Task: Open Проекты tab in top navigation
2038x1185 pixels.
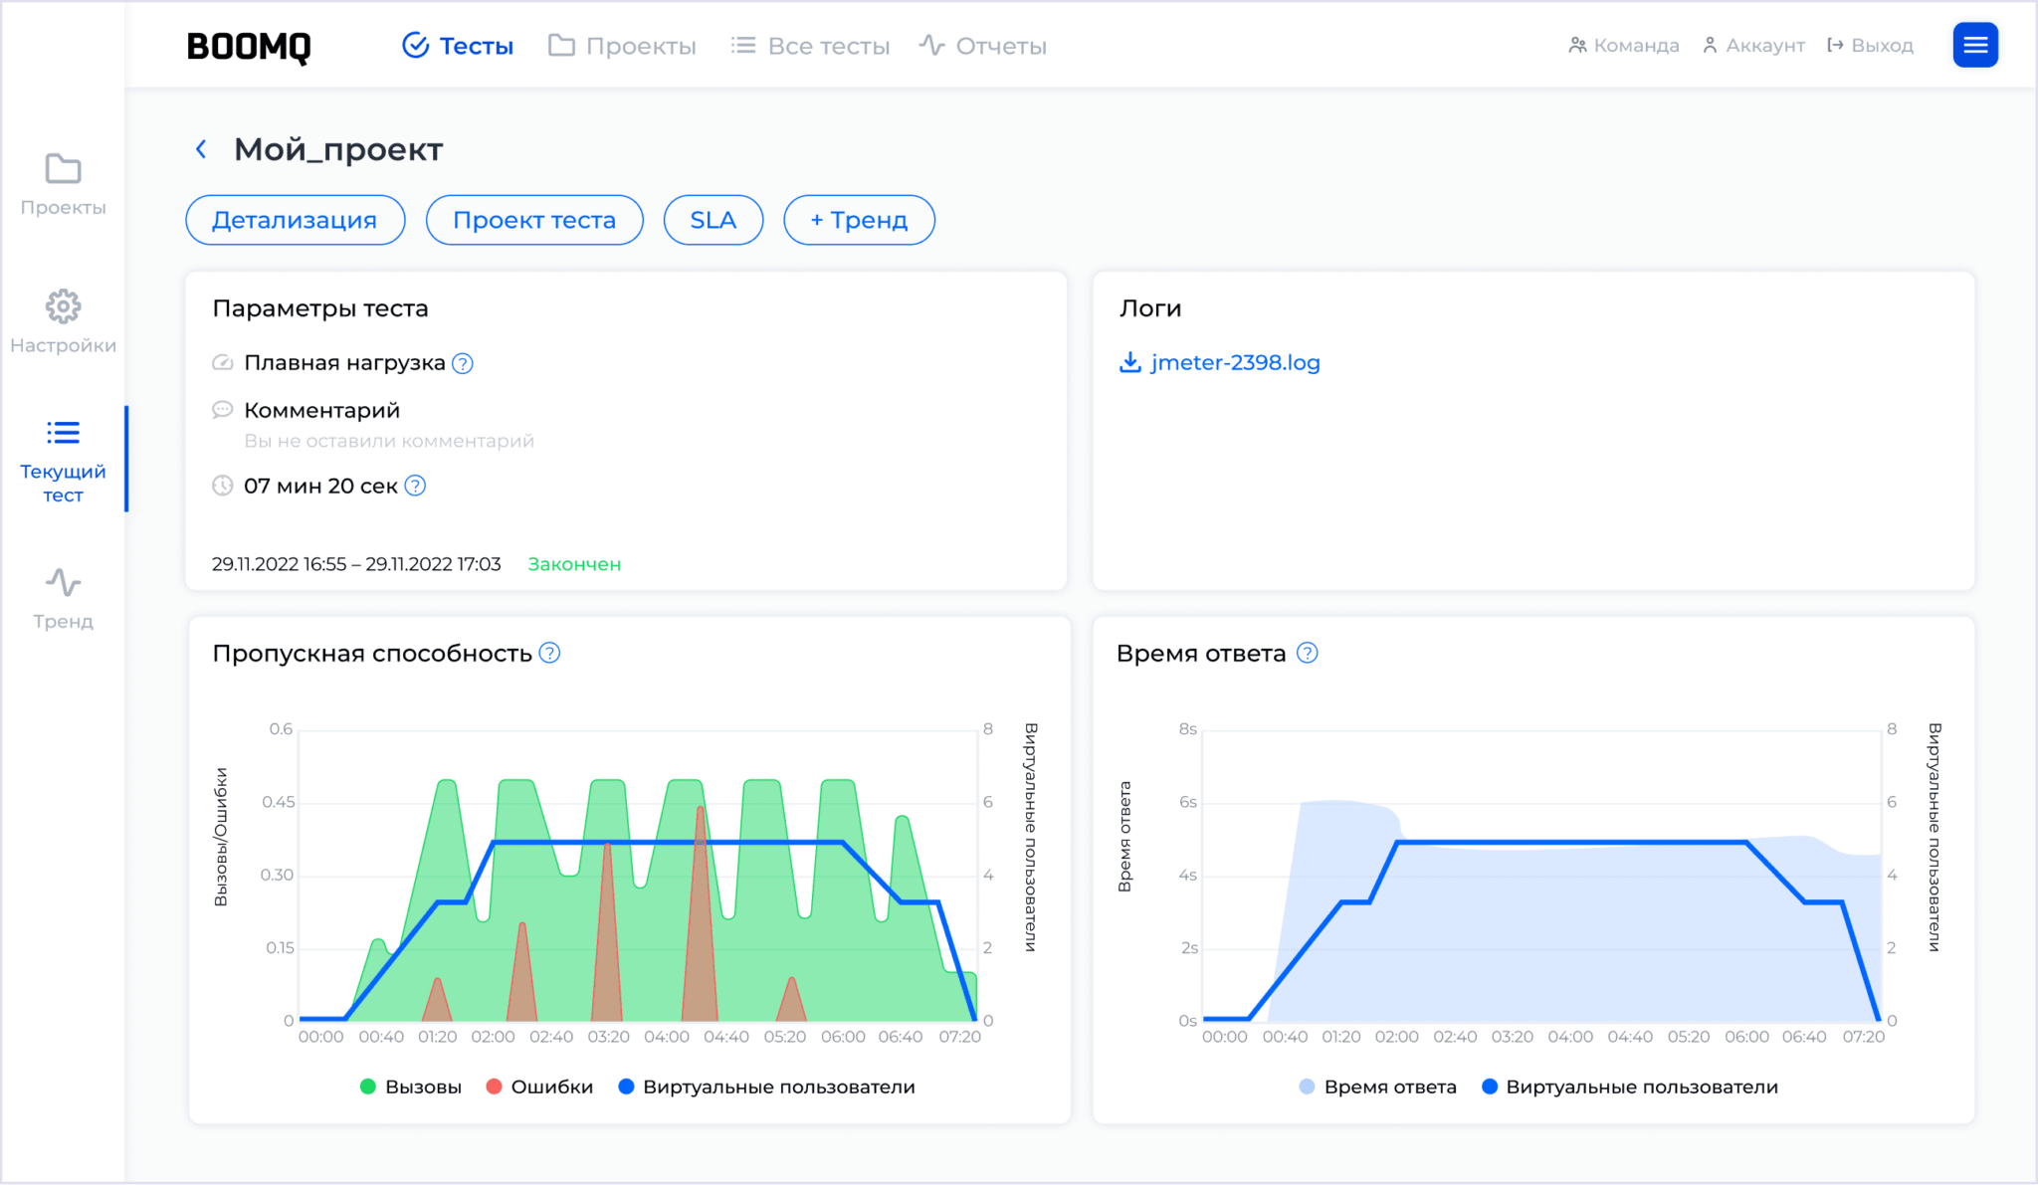Action: click(623, 46)
